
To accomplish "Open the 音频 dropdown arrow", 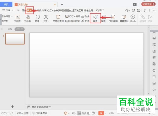I will pos(98,21).
